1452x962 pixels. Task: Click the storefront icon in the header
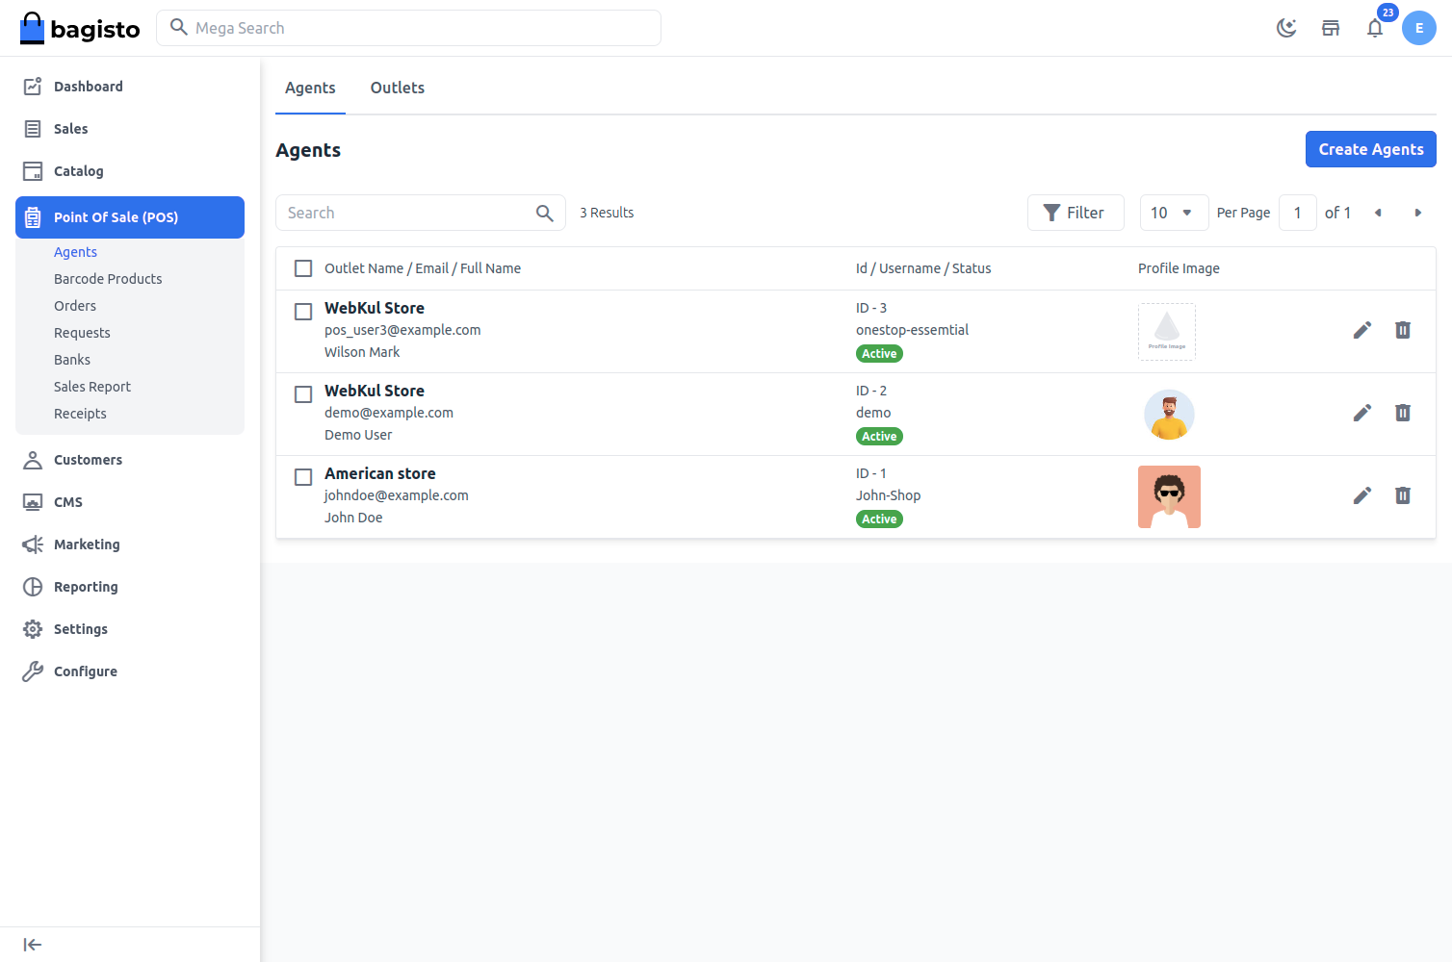tap(1331, 28)
